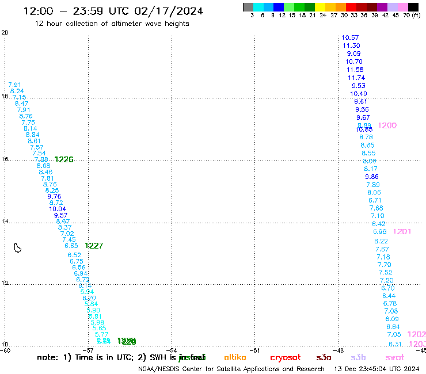Click the wave height value 8.22

click(381, 241)
